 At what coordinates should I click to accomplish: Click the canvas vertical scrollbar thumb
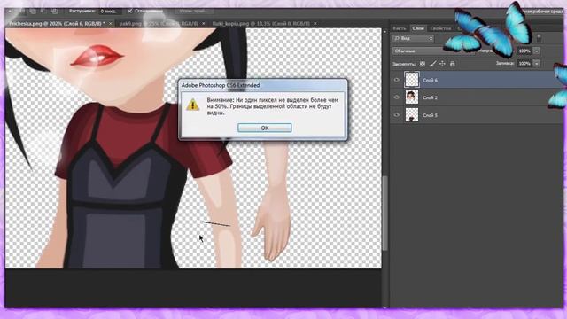[x=384, y=214]
